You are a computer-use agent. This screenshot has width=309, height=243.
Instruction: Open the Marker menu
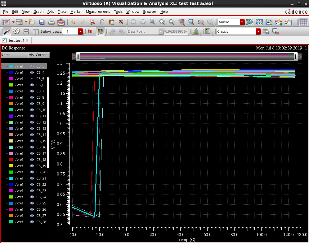(x=76, y=12)
